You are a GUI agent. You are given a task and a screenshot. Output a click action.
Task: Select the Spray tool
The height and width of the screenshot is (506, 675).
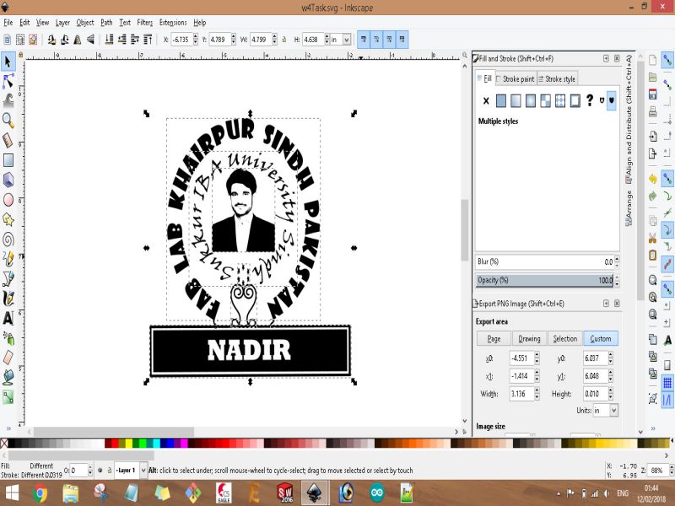pyautogui.click(x=8, y=338)
